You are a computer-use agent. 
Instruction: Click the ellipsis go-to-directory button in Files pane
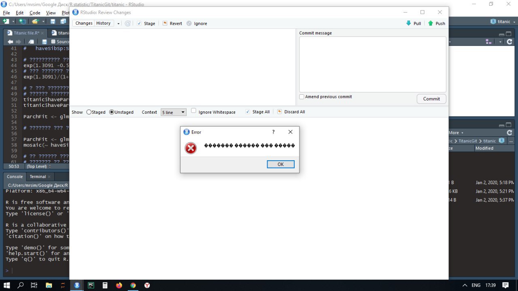(511, 141)
